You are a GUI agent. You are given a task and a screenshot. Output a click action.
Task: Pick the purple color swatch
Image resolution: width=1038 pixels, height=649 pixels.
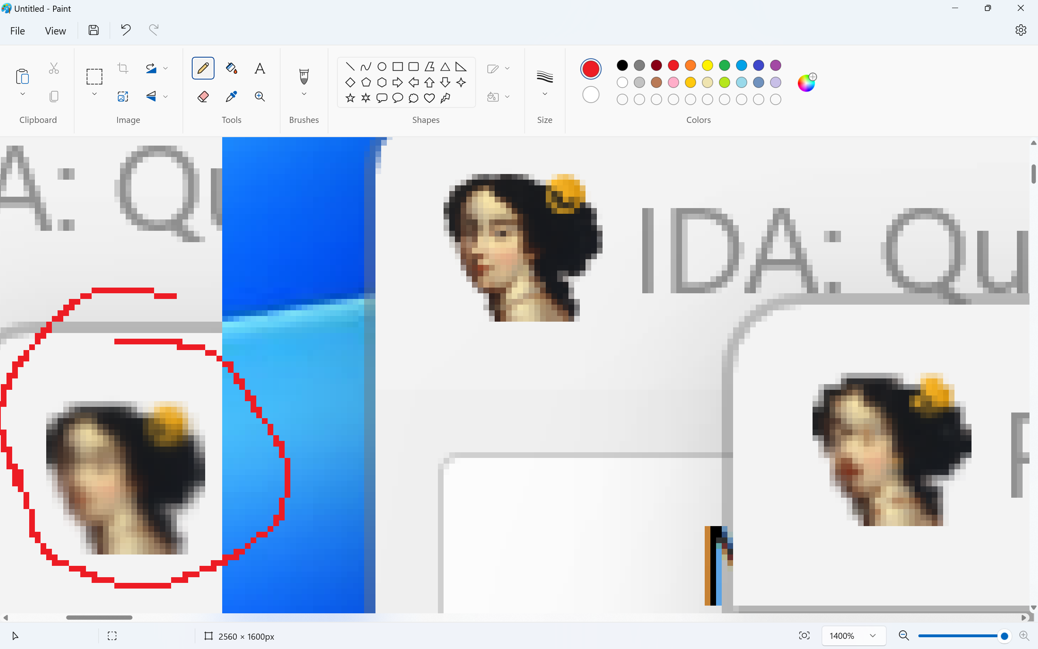point(776,65)
